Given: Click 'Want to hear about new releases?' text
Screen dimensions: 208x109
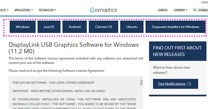Looking at the screenshot, I should pyautogui.click(x=171, y=70).
